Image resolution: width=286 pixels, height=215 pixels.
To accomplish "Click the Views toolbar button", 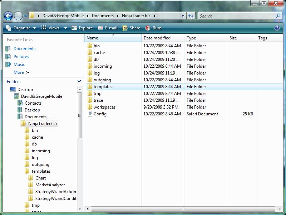I will (50, 28).
